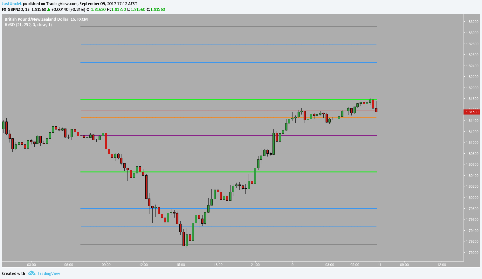Click the 1.79600 price axis label
Viewport: 482px width, 279px height.
tap(472, 220)
